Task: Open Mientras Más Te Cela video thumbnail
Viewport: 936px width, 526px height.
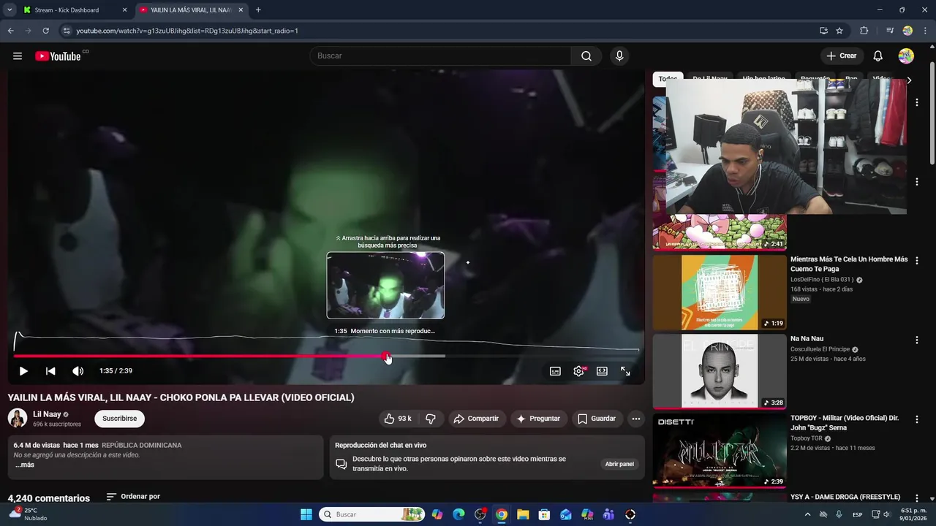Action: 720,292
